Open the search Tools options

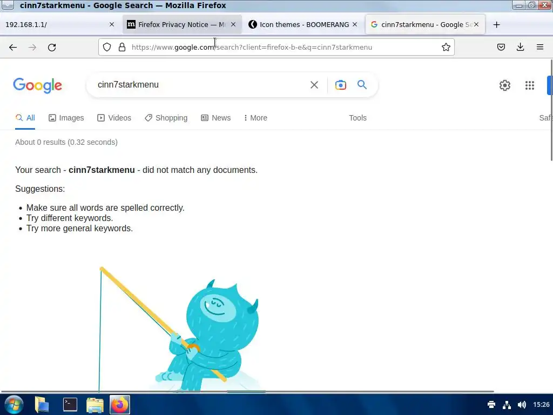[358, 118]
